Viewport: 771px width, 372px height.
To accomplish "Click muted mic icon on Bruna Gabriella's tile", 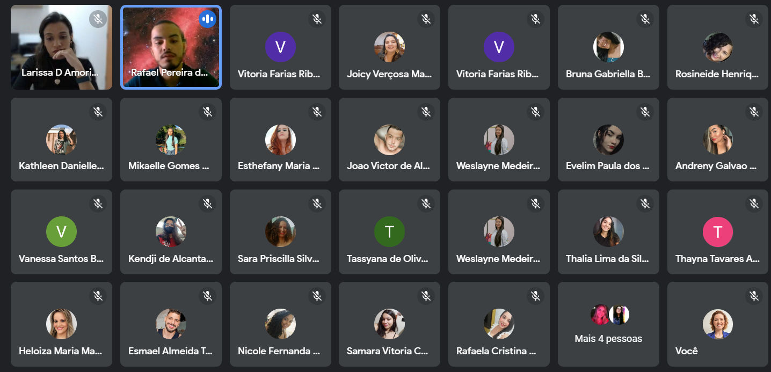I will coord(645,19).
